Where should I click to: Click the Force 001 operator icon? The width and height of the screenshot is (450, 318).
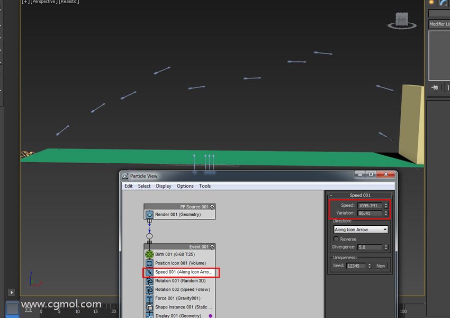149,298
